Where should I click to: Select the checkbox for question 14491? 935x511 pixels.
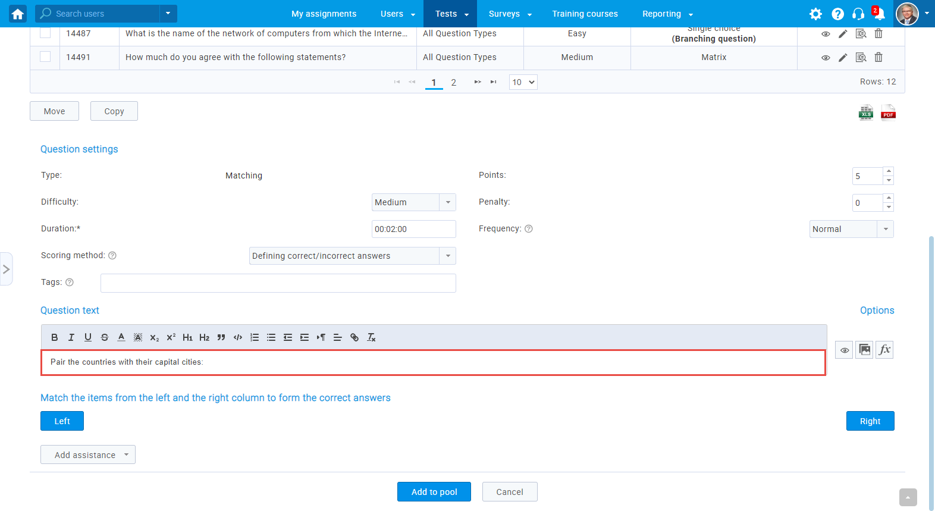coord(45,57)
